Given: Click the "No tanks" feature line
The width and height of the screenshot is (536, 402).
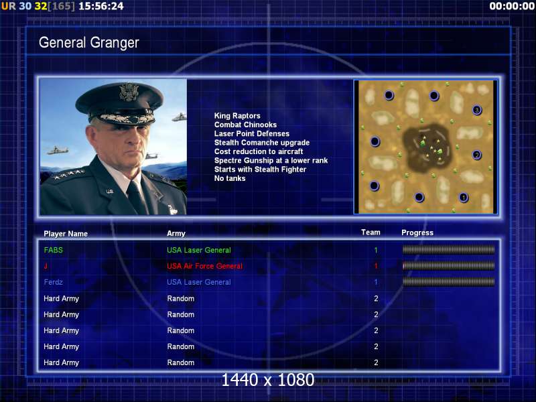Looking at the screenshot, I should 230,178.
